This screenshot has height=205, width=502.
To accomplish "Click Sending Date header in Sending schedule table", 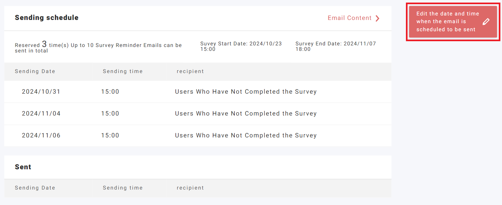I will (35, 71).
